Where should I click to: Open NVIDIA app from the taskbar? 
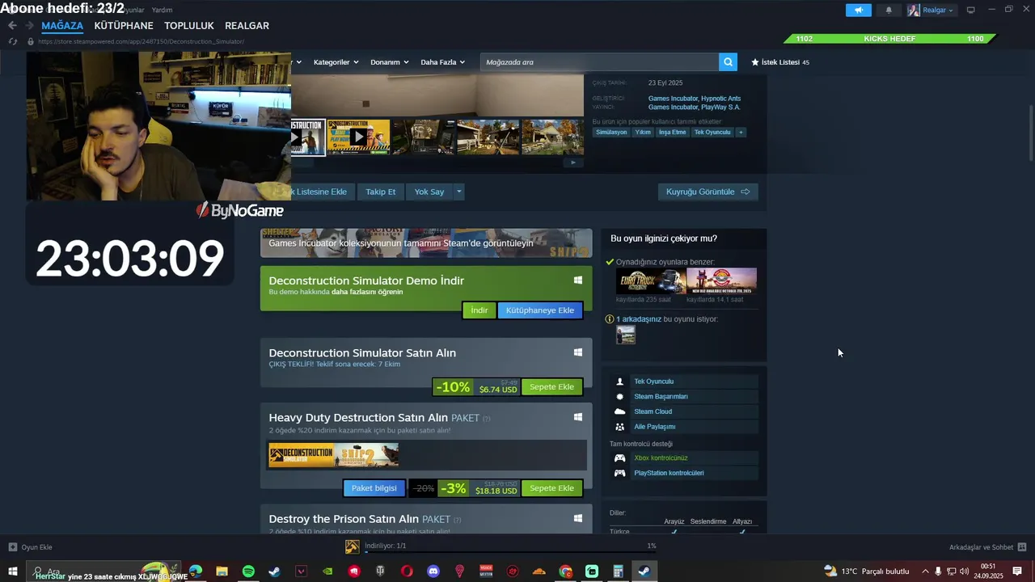coord(327,571)
